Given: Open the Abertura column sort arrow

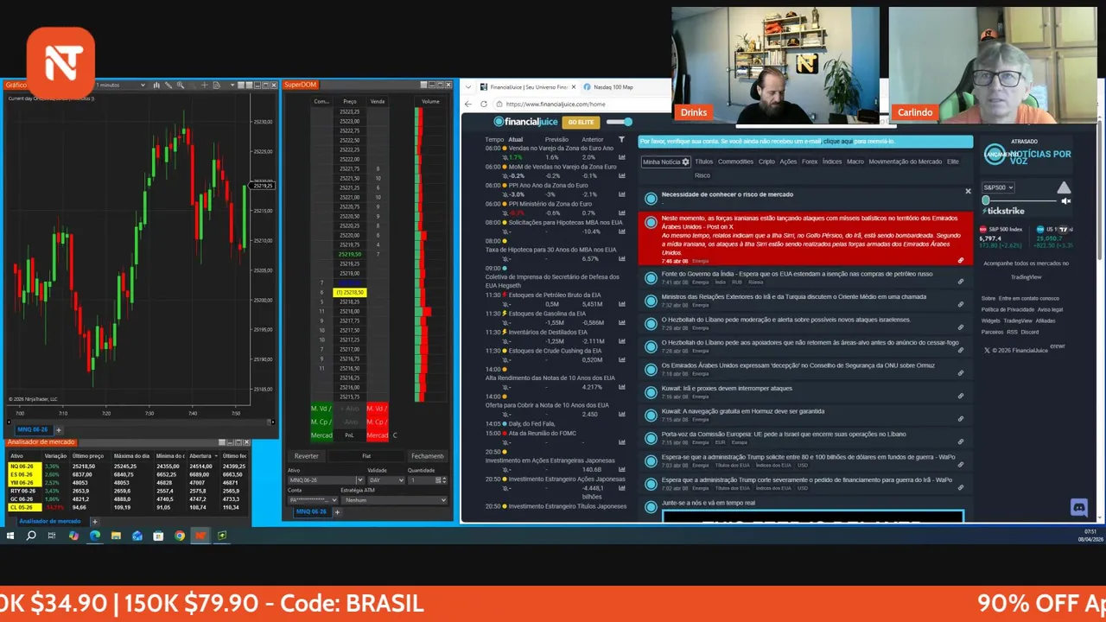Looking at the screenshot, I should [216, 456].
